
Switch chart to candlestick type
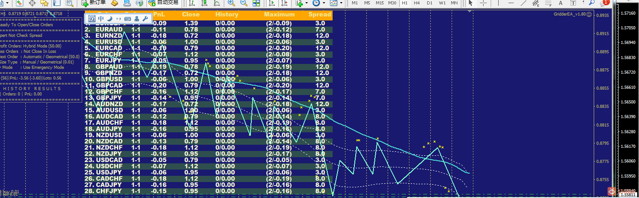click(204, 3)
